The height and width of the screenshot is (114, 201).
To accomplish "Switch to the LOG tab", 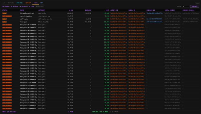I will pyautogui.click(x=4, y=3).
